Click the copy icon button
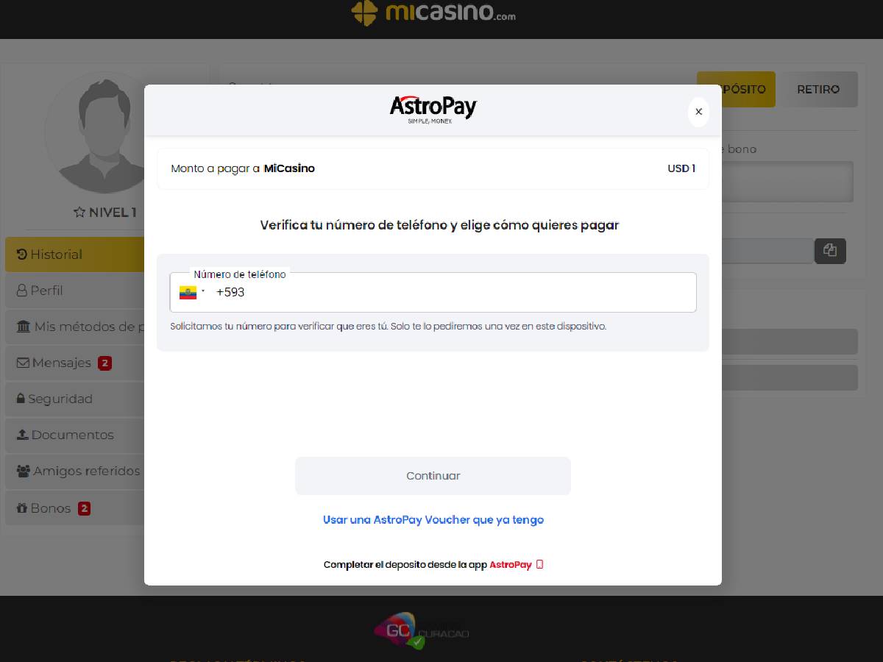 (x=830, y=251)
